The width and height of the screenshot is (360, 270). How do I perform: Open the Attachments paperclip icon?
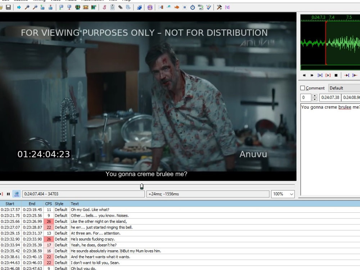120,7
